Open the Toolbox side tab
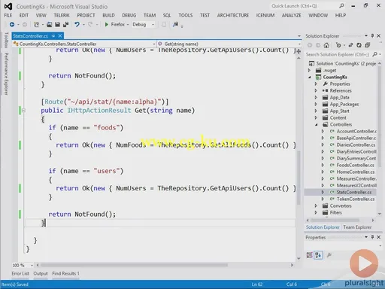 (7, 40)
